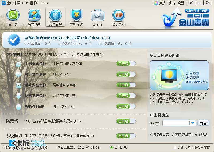Open the 网购保镖 shopping guard icon
Viewport: 214px width, 152px height.
click(x=77, y=15)
